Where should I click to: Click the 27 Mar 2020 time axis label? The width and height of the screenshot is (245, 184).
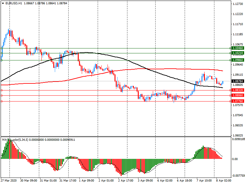coord(9,180)
